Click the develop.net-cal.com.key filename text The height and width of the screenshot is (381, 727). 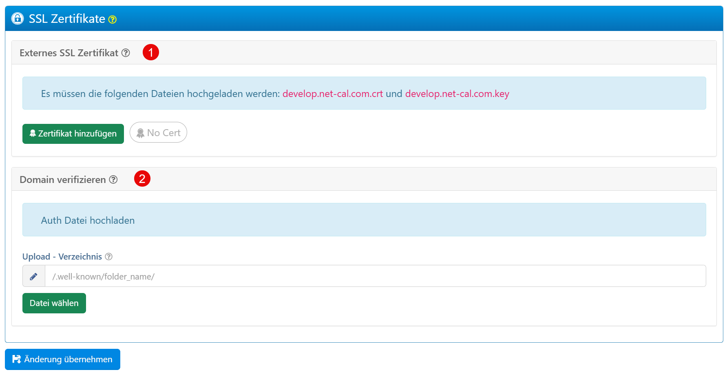click(x=457, y=94)
